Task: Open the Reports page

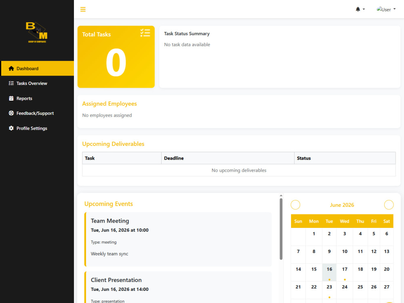Action: pos(37,99)
